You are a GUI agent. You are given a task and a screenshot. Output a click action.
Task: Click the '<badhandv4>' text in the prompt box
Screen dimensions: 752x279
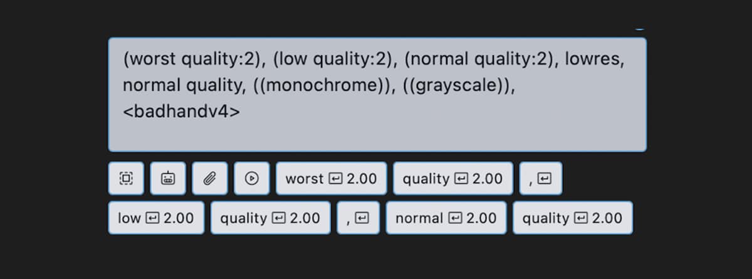(181, 113)
